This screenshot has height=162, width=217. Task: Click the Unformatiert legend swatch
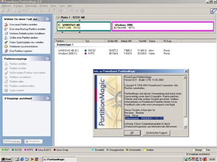click(x=127, y=150)
